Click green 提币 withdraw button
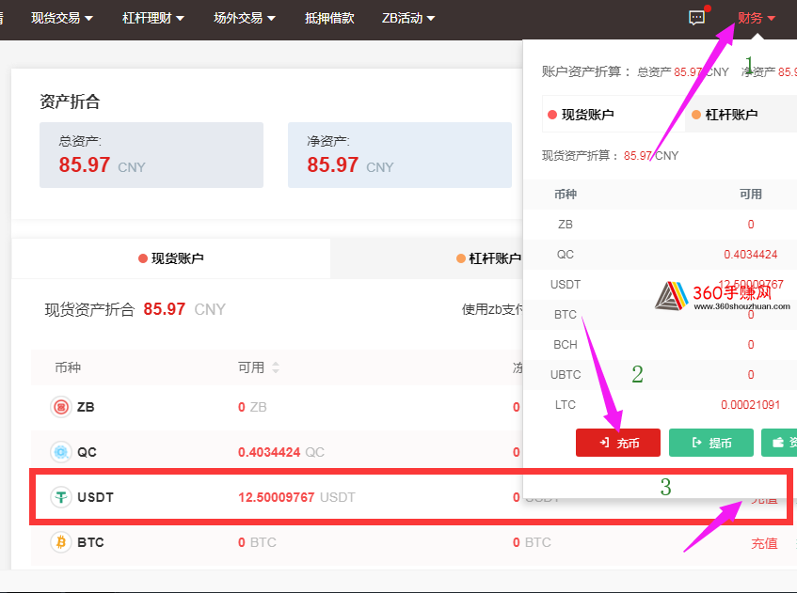This screenshot has height=593, width=797. click(x=711, y=443)
